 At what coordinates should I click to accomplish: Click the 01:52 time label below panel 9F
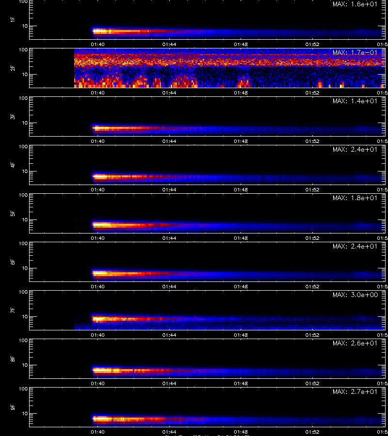coord(312,432)
